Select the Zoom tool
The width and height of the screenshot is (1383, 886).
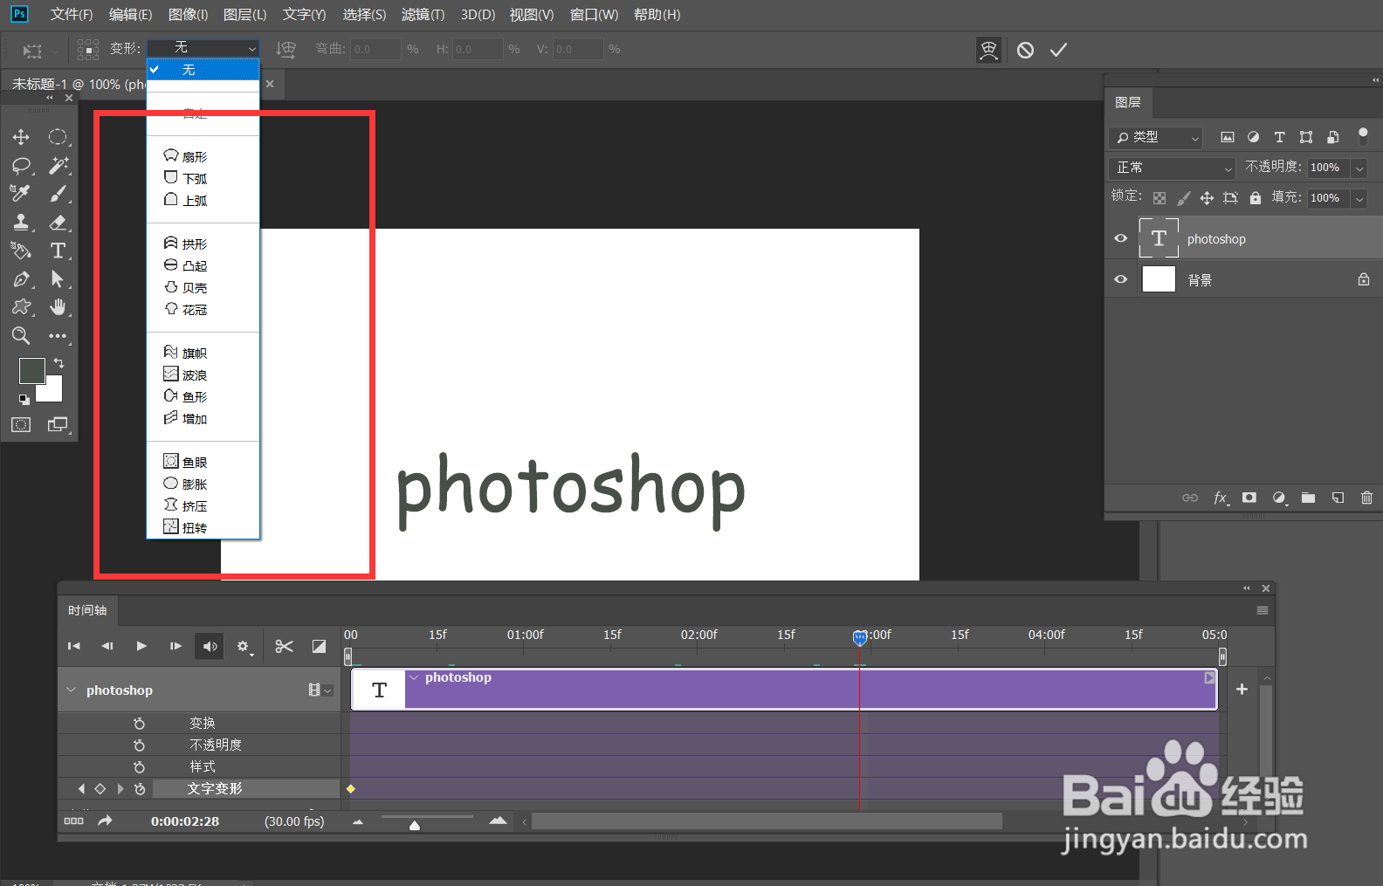pyautogui.click(x=21, y=336)
